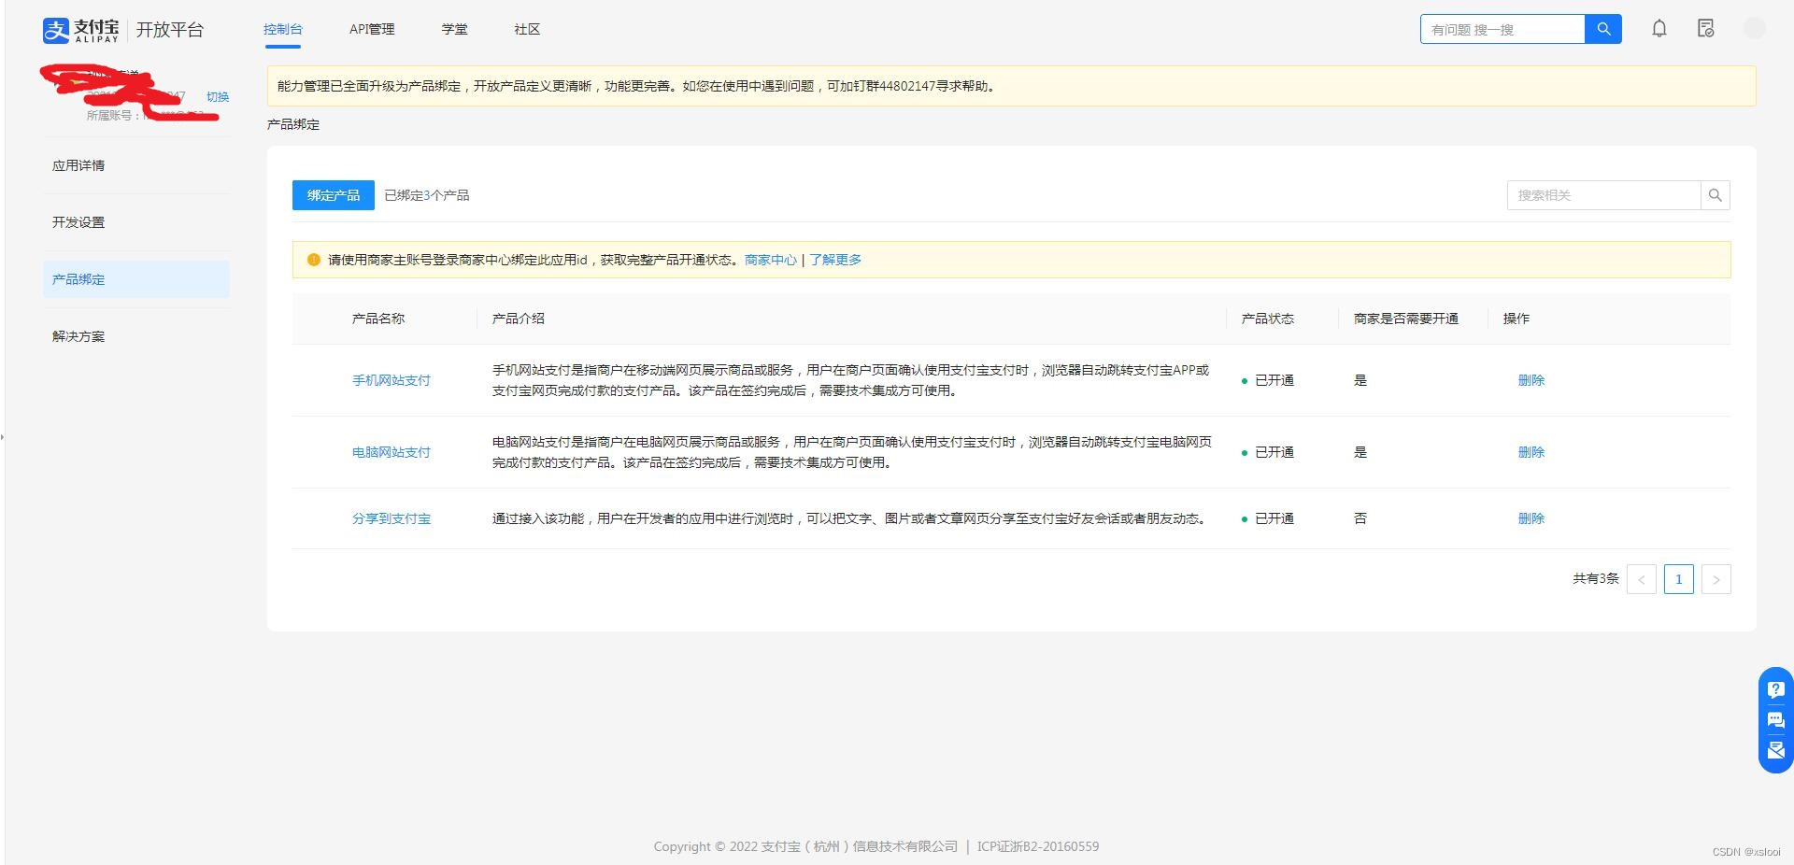Open the 社区 tab
This screenshot has width=1794, height=865.
[x=528, y=30]
